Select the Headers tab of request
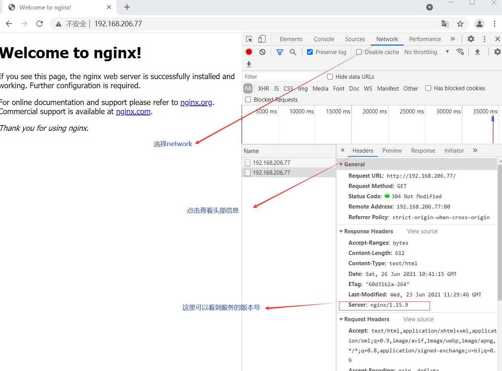Image resolution: width=502 pixels, height=371 pixels. click(x=363, y=151)
